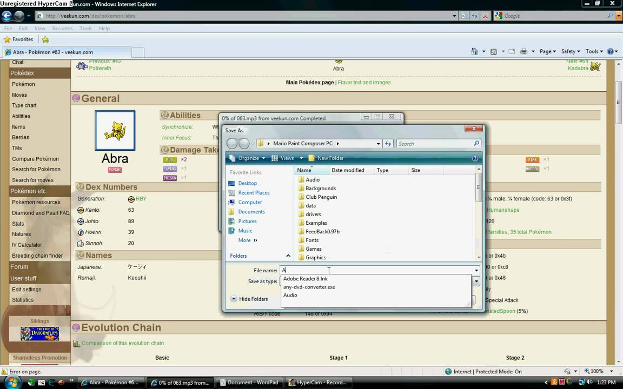The height and width of the screenshot is (389, 623).
Task: Click the Windows Start orb
Action: click(x=12, y=383)
